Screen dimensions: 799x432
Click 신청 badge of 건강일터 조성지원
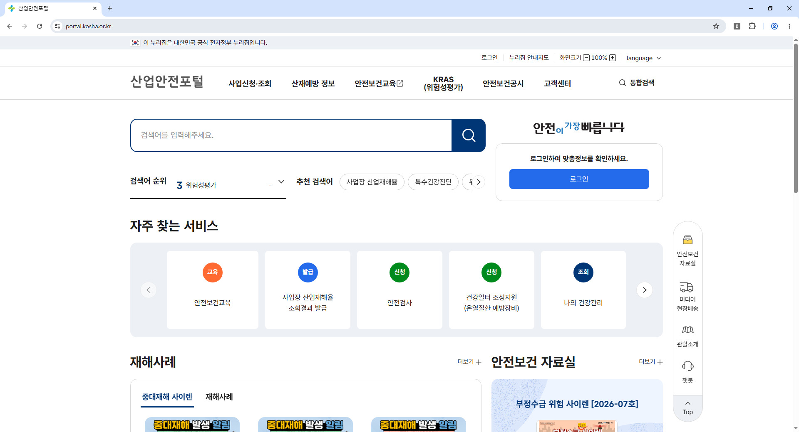tap(491, 272)
